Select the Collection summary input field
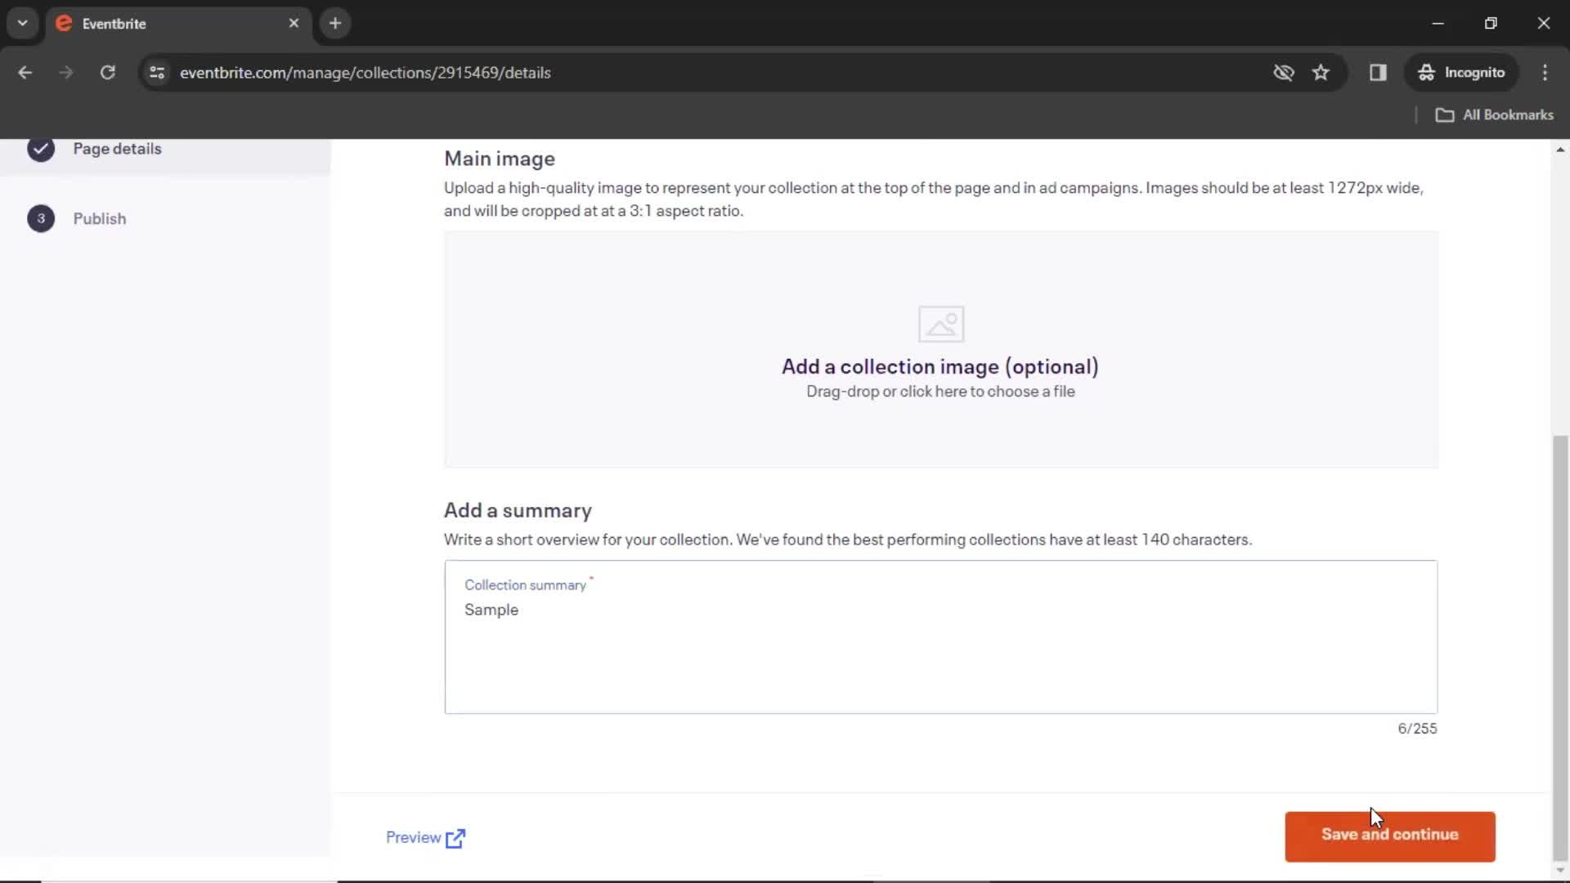 pyautogui.click(x=940, y=636)
